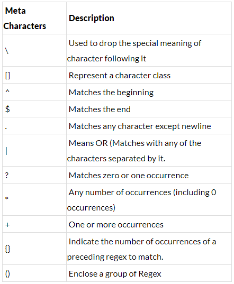Select the dollar sign $ cell
234x284 pixels.
tap(34, 109)
